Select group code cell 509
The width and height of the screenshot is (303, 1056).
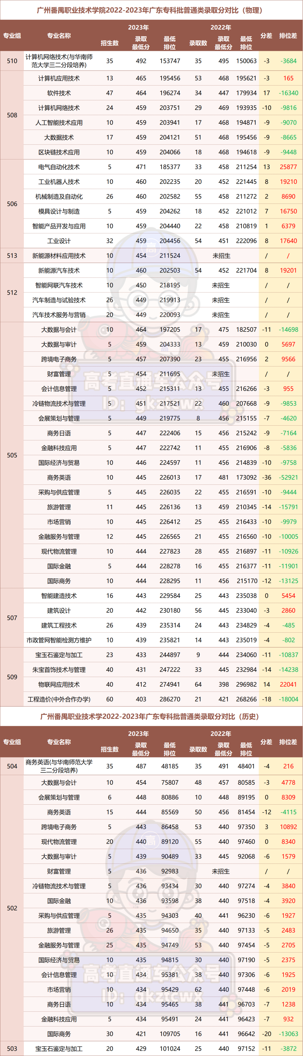(x=12, y=677)
